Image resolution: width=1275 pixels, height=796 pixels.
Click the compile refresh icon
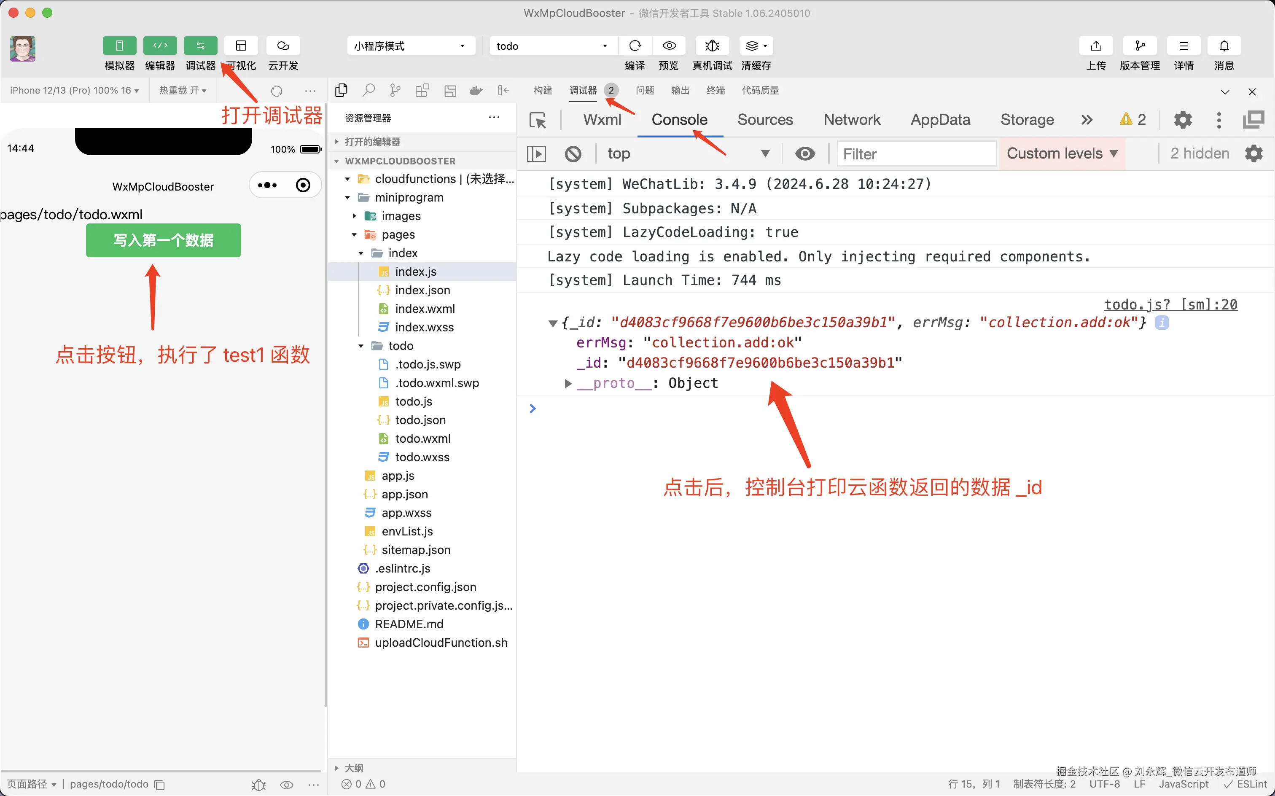coord(635,46)
